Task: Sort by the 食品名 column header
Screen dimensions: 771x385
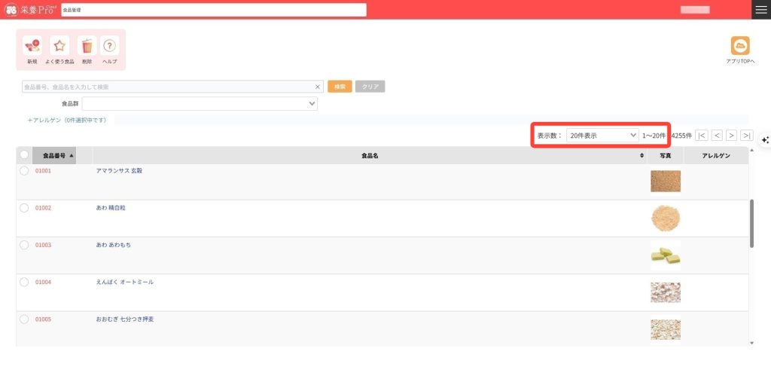Action: coord(369,155)
